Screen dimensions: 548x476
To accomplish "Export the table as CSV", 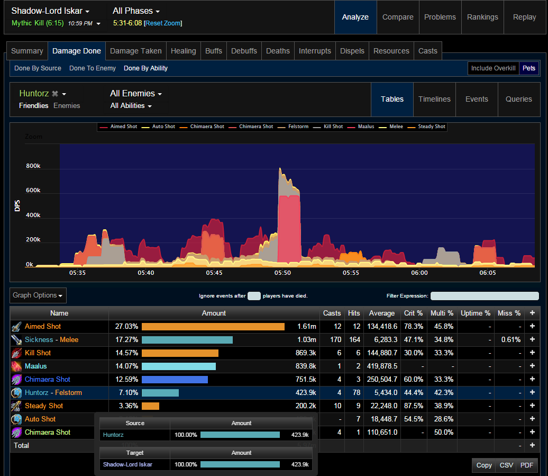I will click(x=506, y=465).
